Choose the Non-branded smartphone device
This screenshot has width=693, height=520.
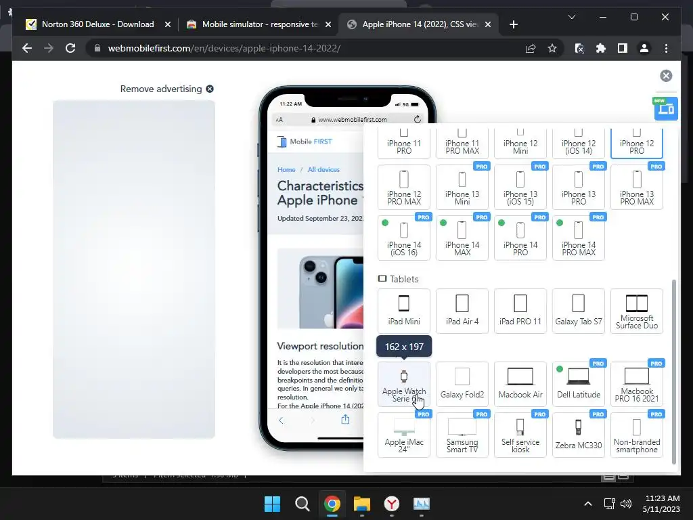click(637, 435)
